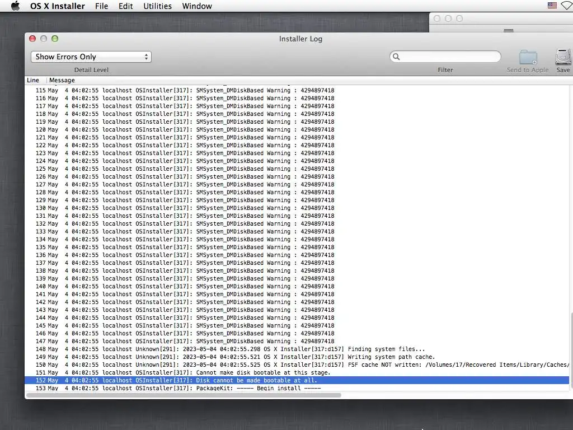This screenshot has width=573, height=430.
Task: Open the File menu
Action: (102, 6)
